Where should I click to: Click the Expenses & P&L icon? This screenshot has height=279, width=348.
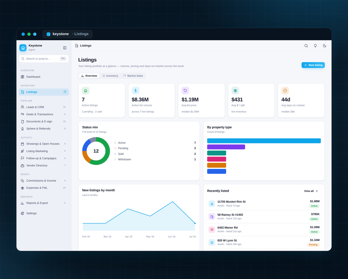pos(23,188)
